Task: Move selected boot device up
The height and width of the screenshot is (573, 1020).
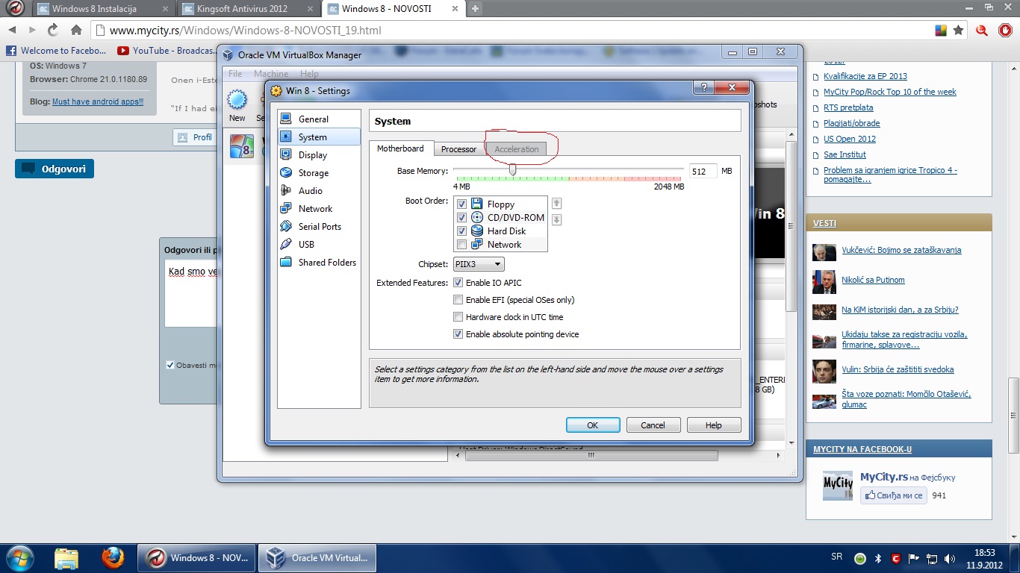Action: point(556,204)
